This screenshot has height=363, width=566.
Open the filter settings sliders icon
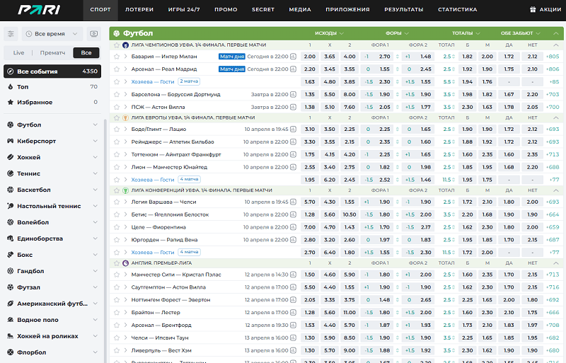11,34
